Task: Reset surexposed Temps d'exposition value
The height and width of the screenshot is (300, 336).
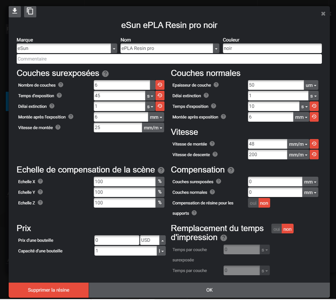Action: tap(160, 96)
